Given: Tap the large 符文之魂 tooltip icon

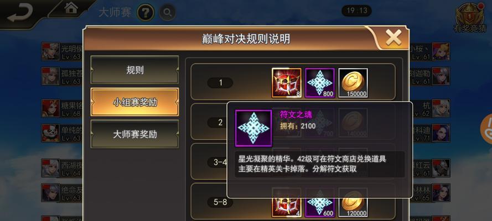Looking at the screenshot, I should click(253, 128).
